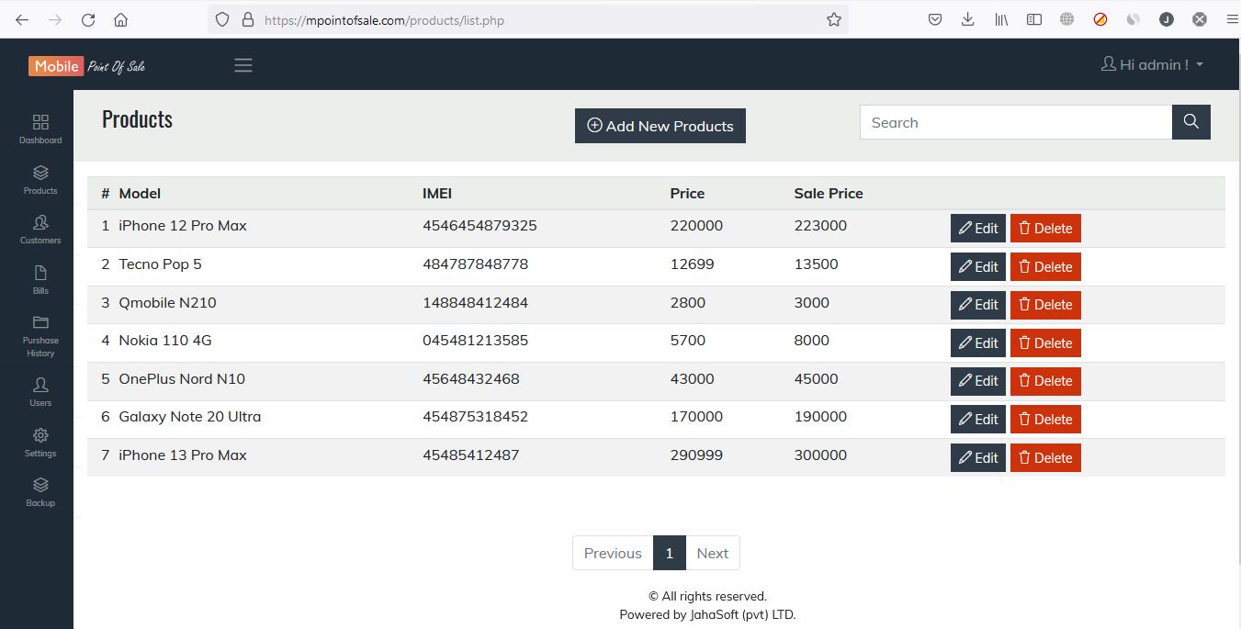
Task: Click inside the product Search field
Action: 1015,122
